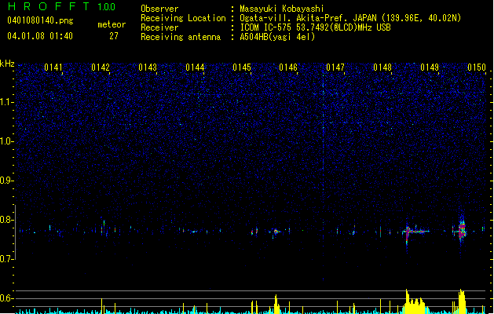Click the 0145 time marker

click(242, 68)
